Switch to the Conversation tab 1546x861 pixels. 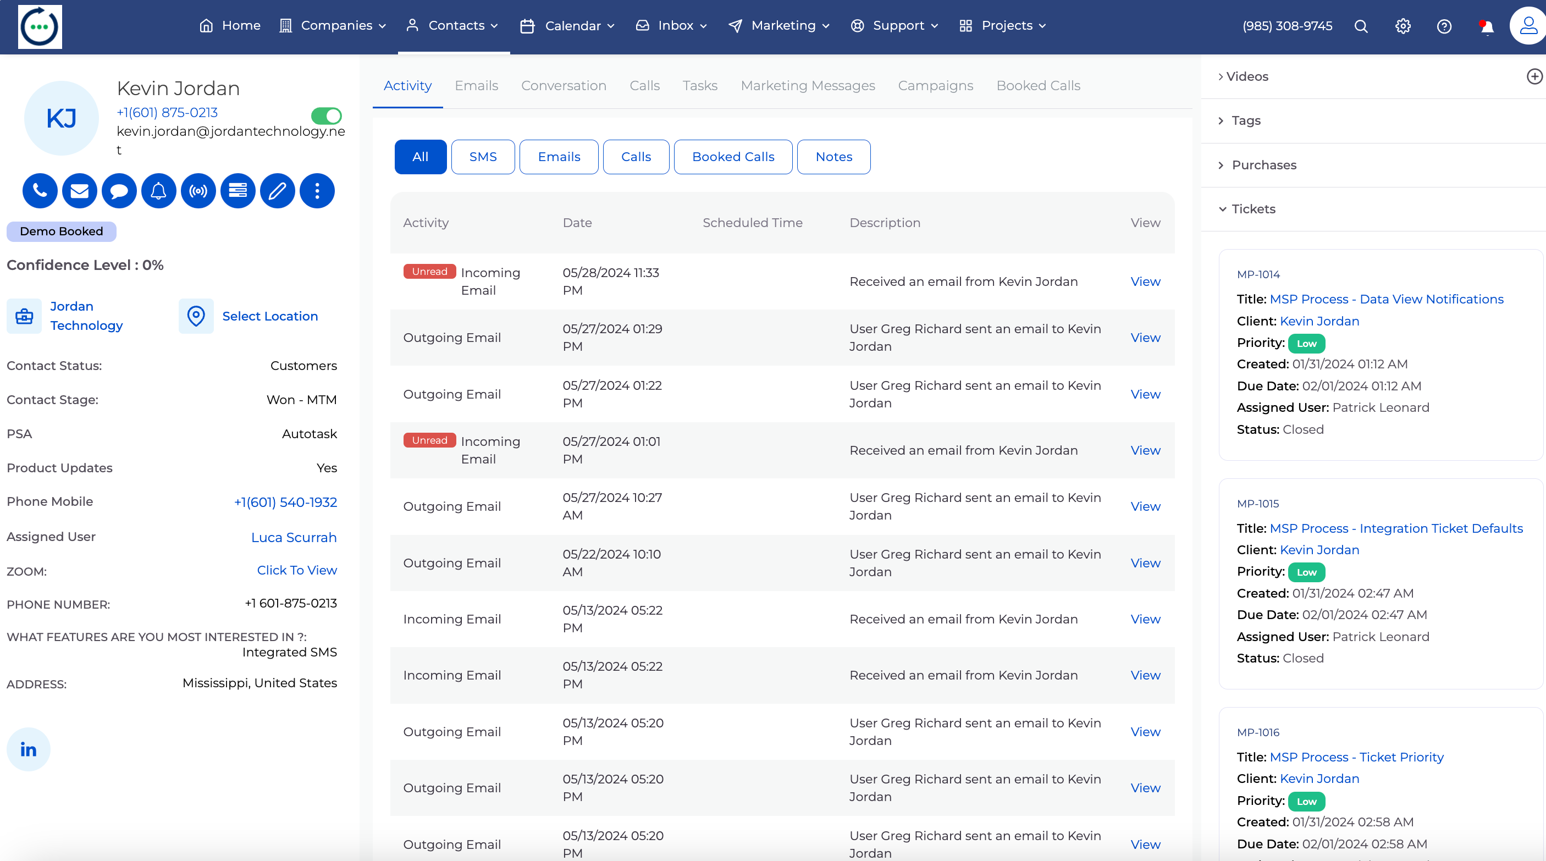tap(564, 85)
